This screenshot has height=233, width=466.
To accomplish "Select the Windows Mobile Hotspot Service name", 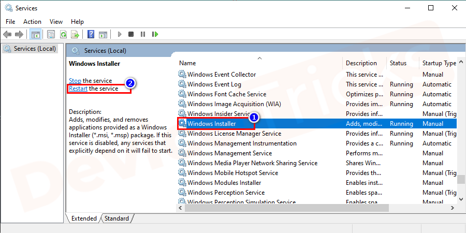I will (x=232, y=172).
